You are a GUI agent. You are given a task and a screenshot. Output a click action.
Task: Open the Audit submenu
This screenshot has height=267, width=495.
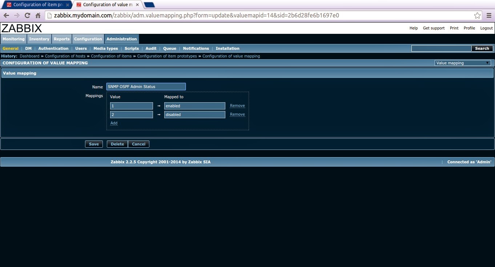tap(151, 48)
